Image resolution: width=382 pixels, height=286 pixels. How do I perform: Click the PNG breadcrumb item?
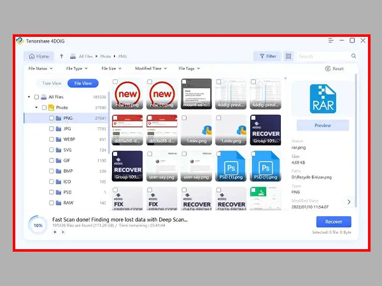point(122,57)
